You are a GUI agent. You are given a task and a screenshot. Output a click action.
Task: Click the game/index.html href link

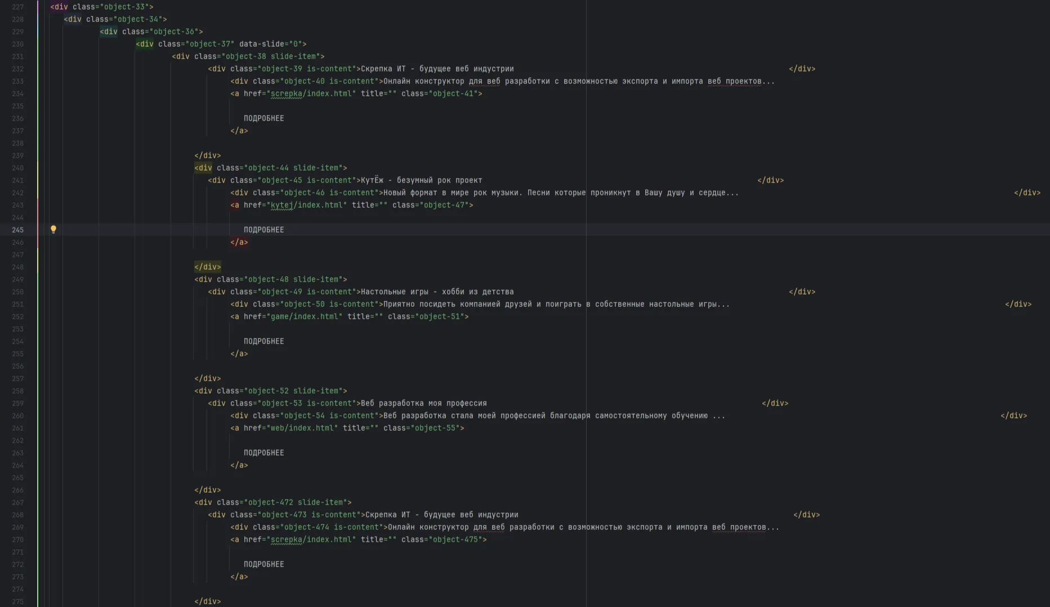(304, 316)
